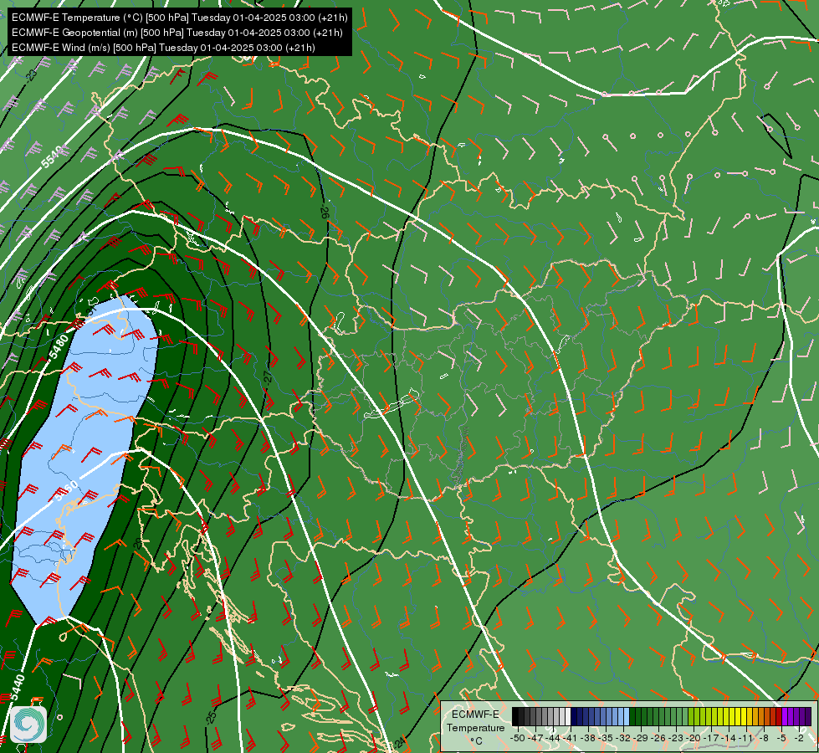
Task: Click the bright purple swatch above -5 in legend
Action: click(x=785, y=716)
